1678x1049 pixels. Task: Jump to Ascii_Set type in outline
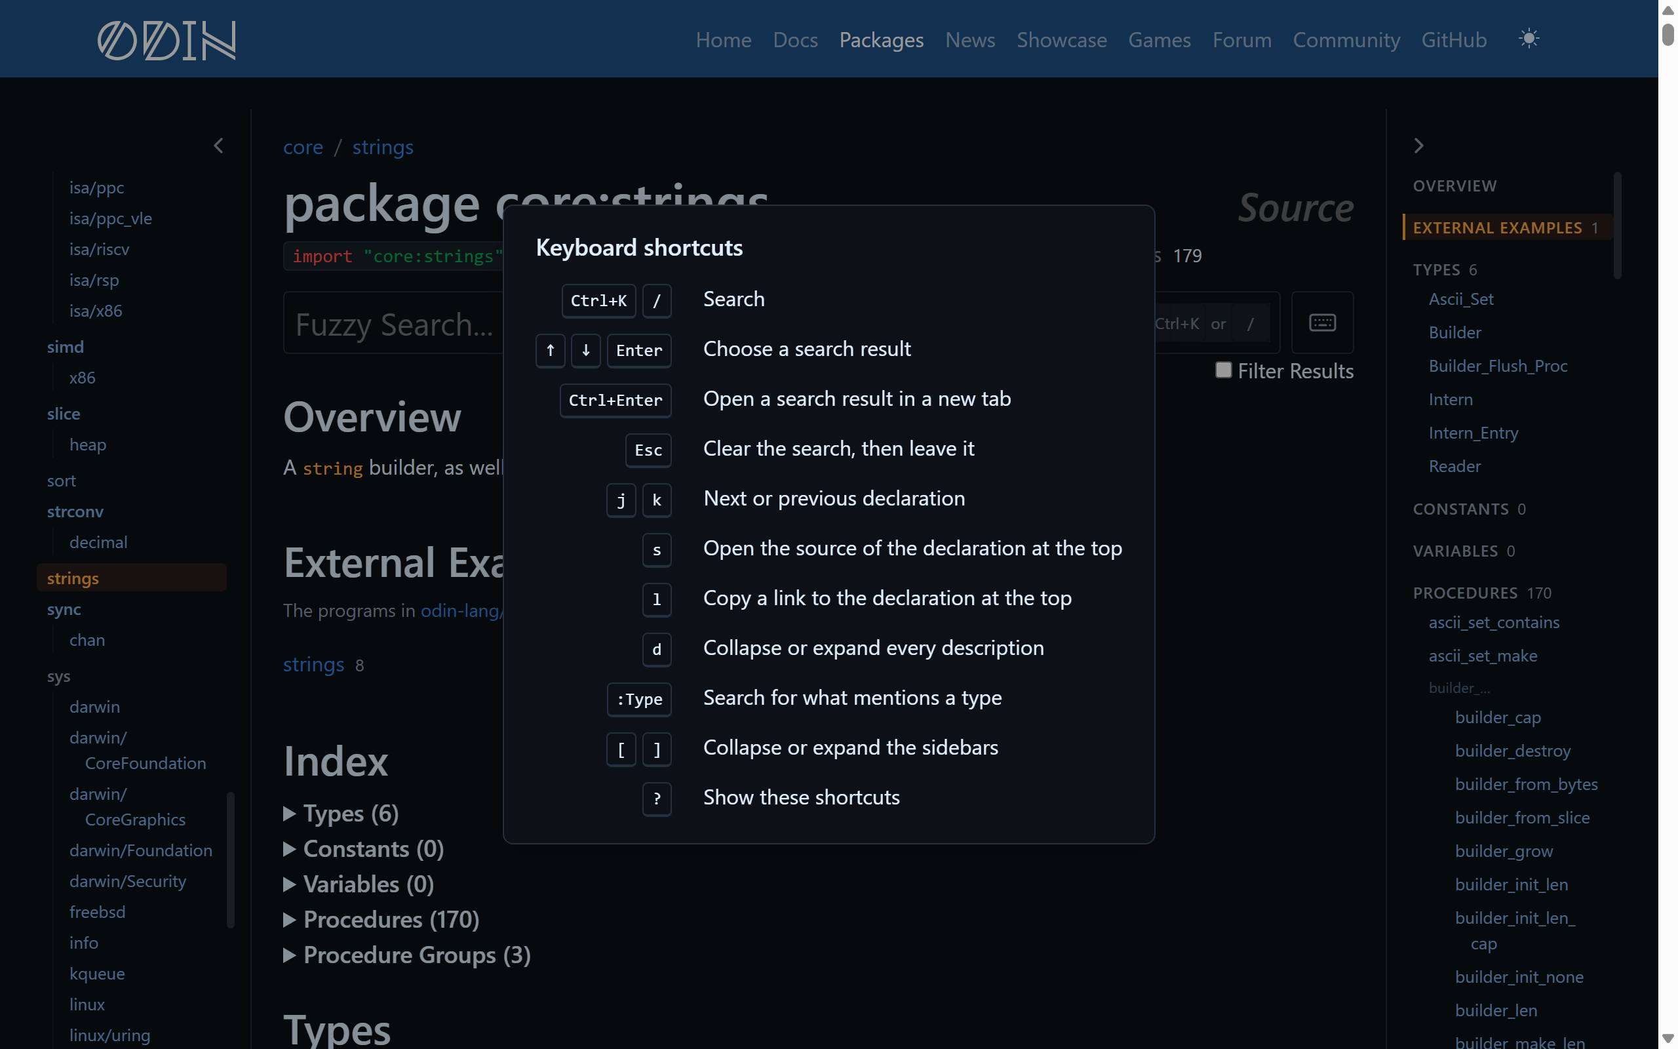(1461, 299)
